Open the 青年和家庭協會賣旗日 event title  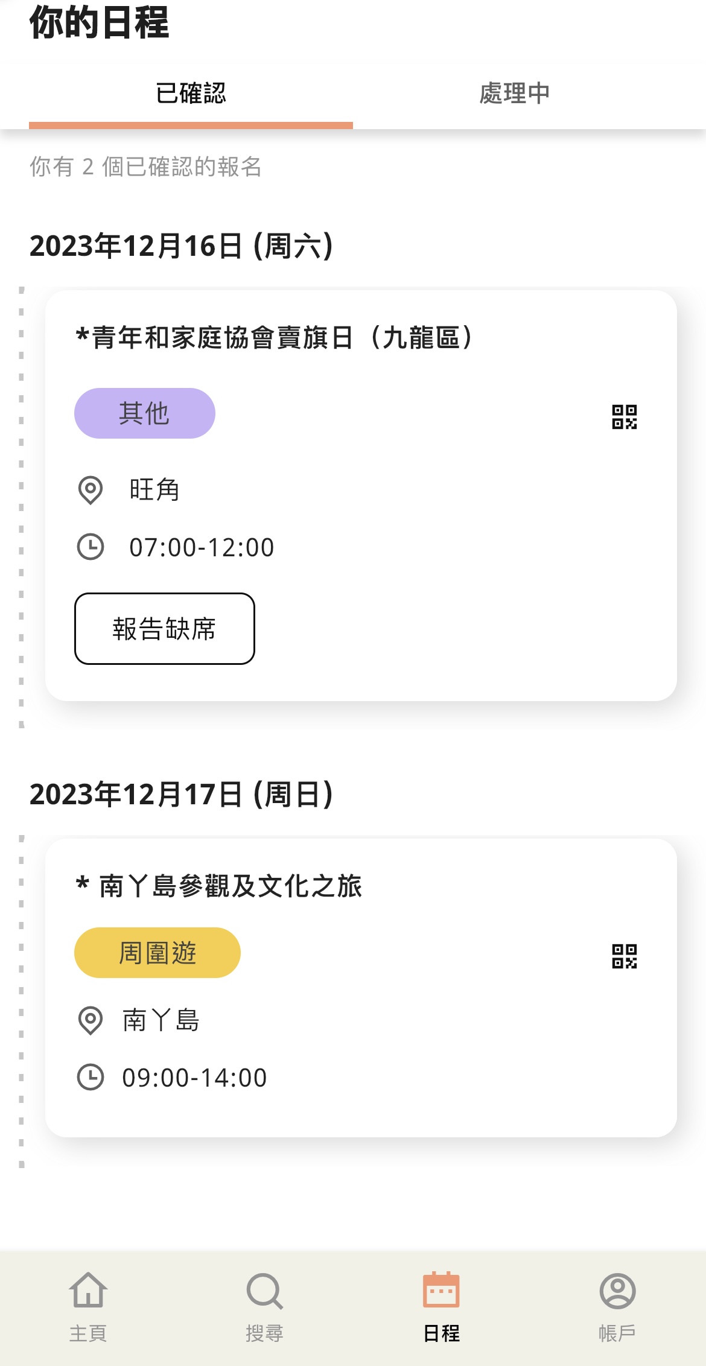point(275,337)
